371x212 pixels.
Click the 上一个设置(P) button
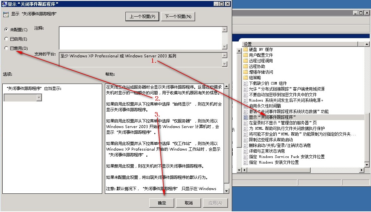pos(142,16)
